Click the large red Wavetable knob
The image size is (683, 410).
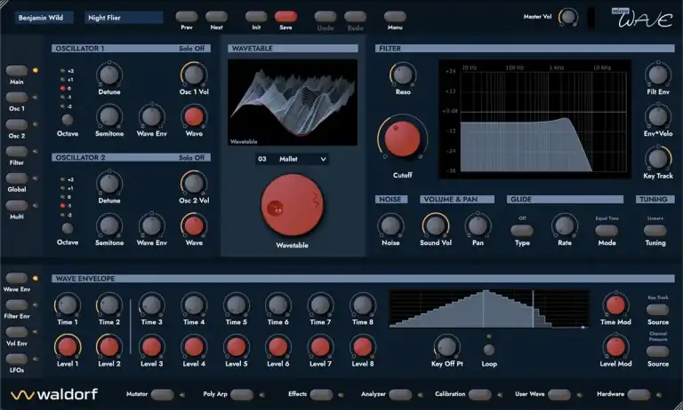click(x=292, y=206)
